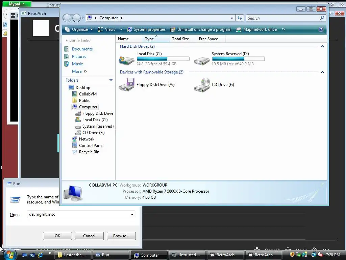Collapse the Folders pane chevron
The height and width of the screenshot is (260, 346).
(111, 80)
